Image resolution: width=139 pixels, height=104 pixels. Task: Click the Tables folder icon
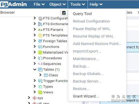(x=40, y=70)
